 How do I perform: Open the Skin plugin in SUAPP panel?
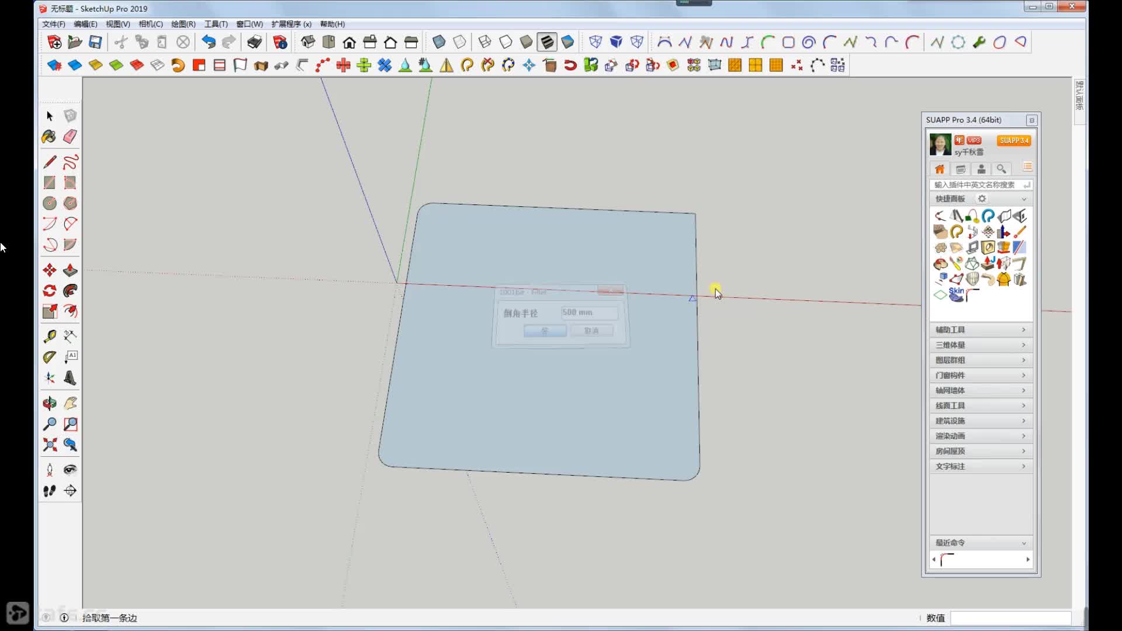956,294
